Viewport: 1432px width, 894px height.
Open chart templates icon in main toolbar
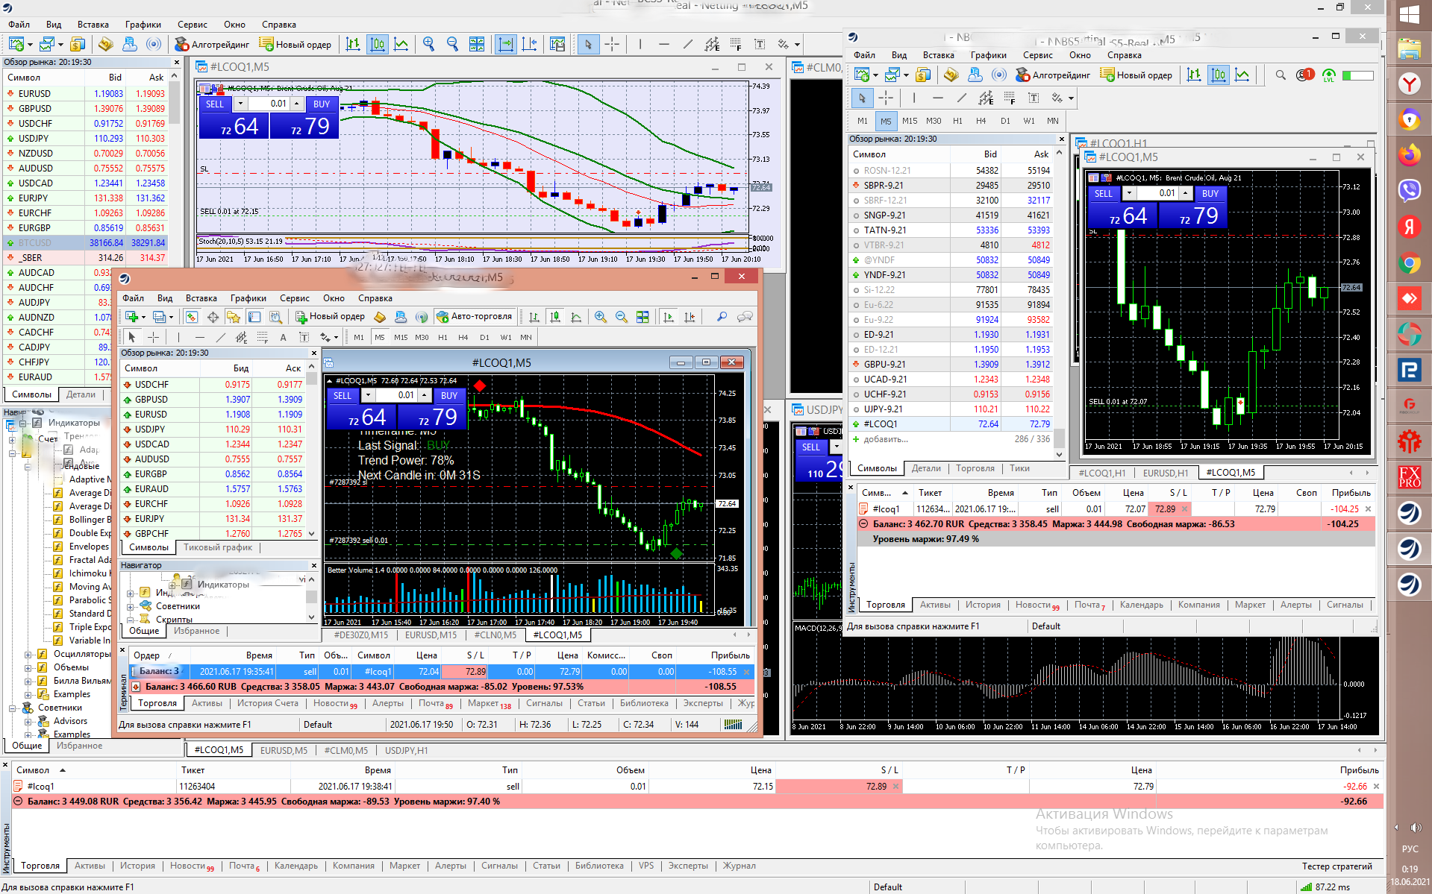coord(557,44)
